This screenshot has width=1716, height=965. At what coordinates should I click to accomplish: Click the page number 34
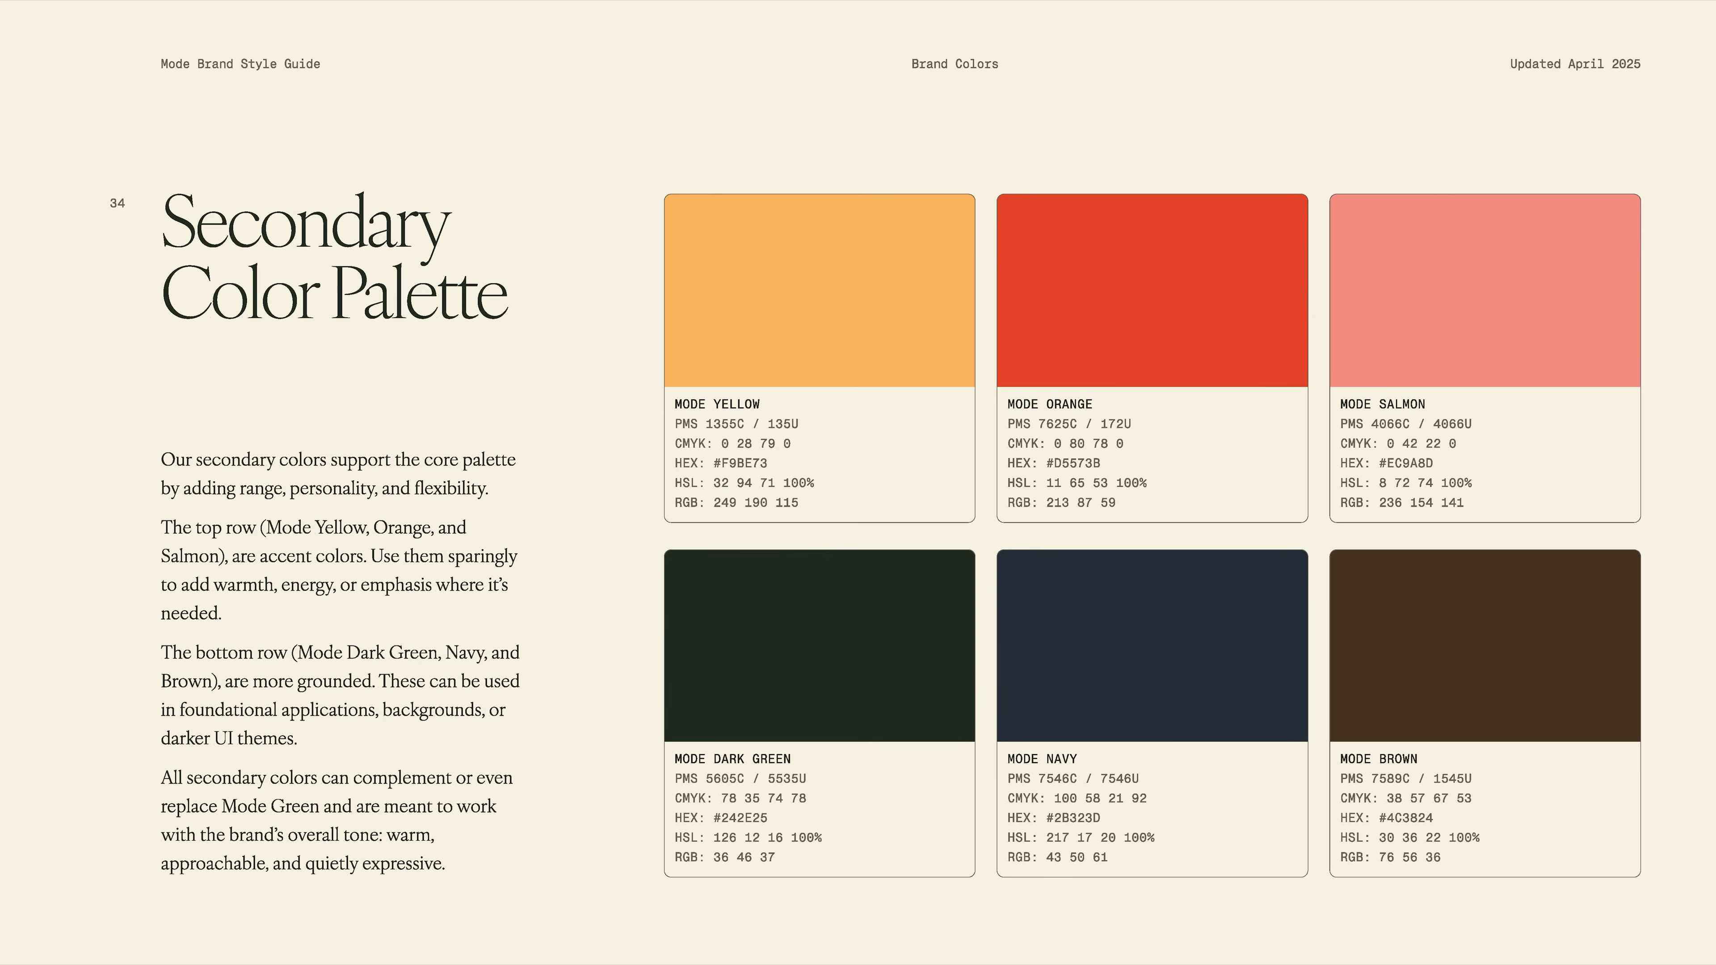[x=117, y=203]
